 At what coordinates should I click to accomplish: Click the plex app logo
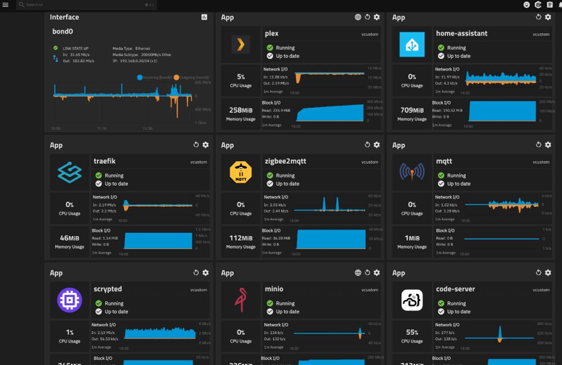click(x=241, y=44)
